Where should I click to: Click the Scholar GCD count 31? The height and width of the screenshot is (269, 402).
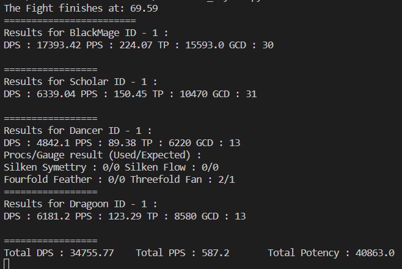click(x=250, y=94)
